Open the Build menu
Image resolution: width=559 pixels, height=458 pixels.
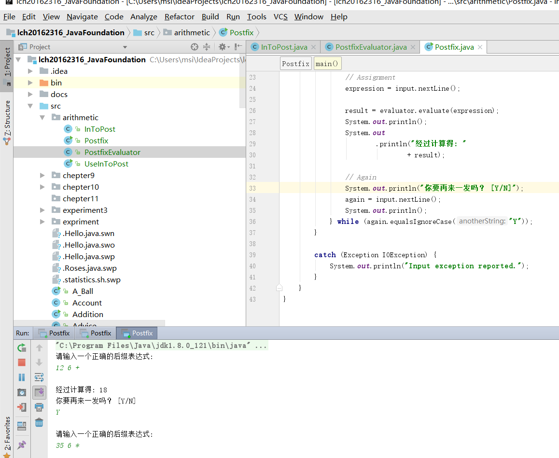[x=210, y=17]
